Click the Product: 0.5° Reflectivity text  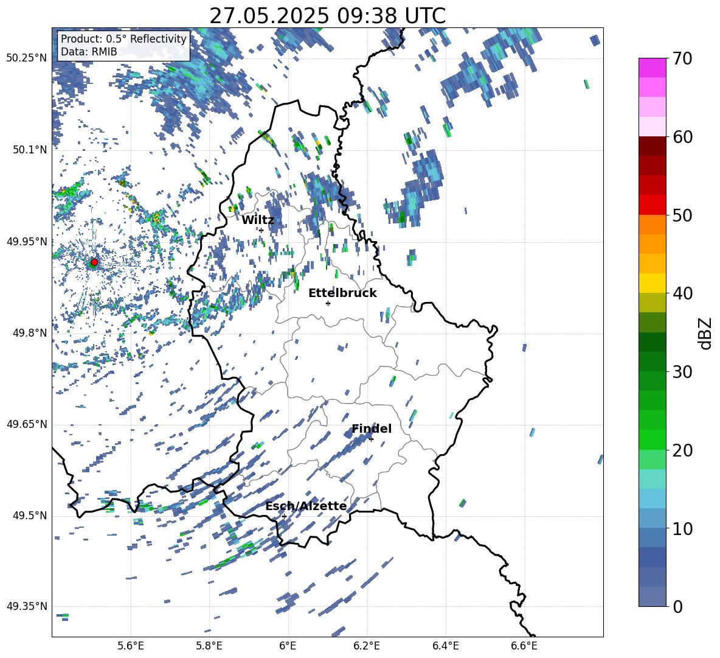tap(123, 39)
